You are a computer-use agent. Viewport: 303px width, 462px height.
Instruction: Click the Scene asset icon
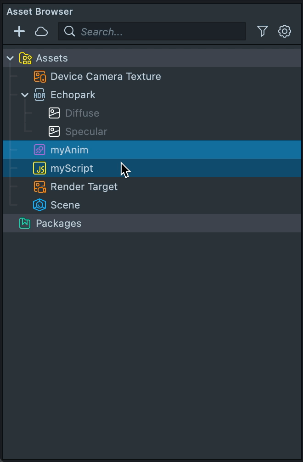[40, 205]
